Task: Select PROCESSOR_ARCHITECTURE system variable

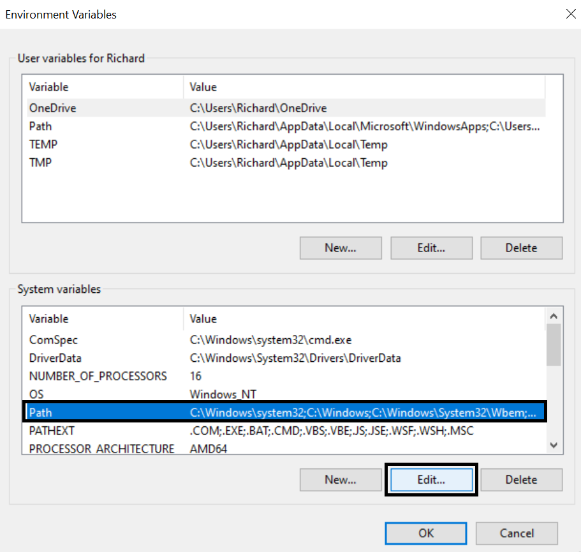Action: click(x=101, y=449)
